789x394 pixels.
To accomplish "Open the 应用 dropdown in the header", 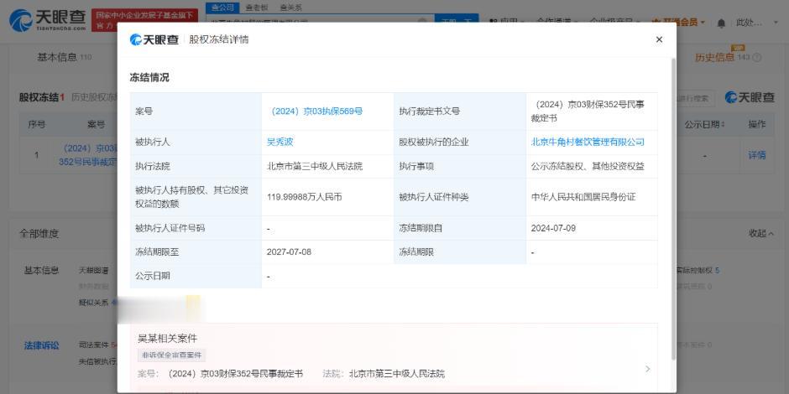I will [507, 23].
